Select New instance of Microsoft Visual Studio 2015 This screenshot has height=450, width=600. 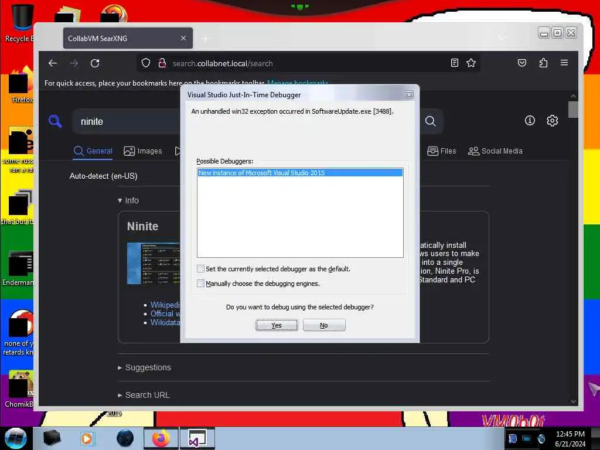(300, 173)
